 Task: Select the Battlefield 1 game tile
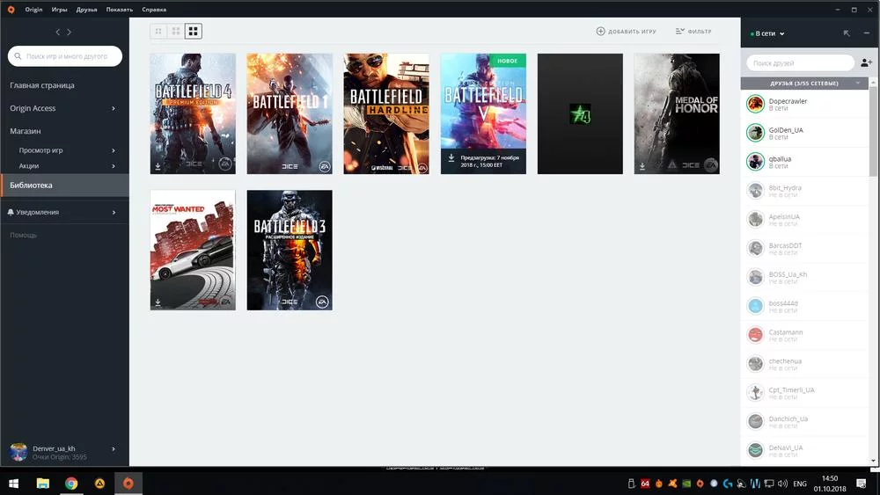click(290, 113)
